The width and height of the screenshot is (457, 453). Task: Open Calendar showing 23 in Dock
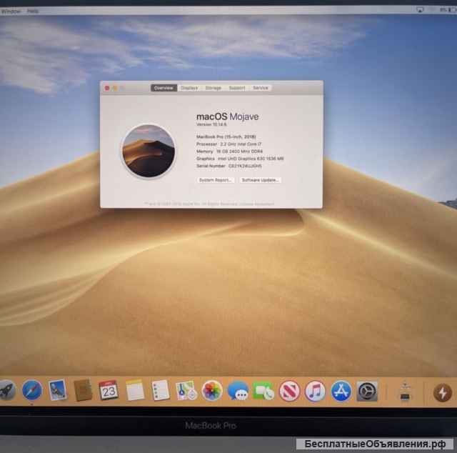[109, 390]
